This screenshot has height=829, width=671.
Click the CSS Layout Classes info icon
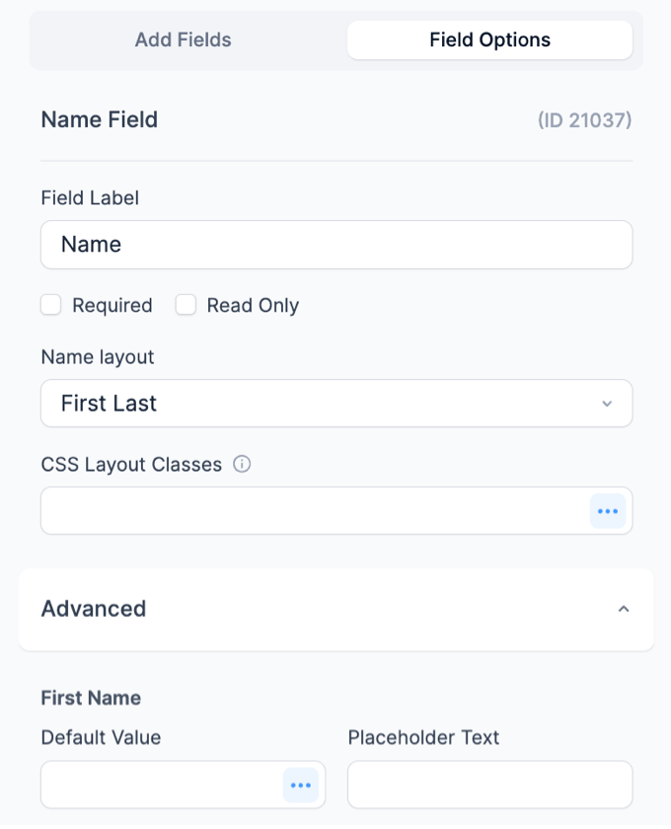coord(242,464)
